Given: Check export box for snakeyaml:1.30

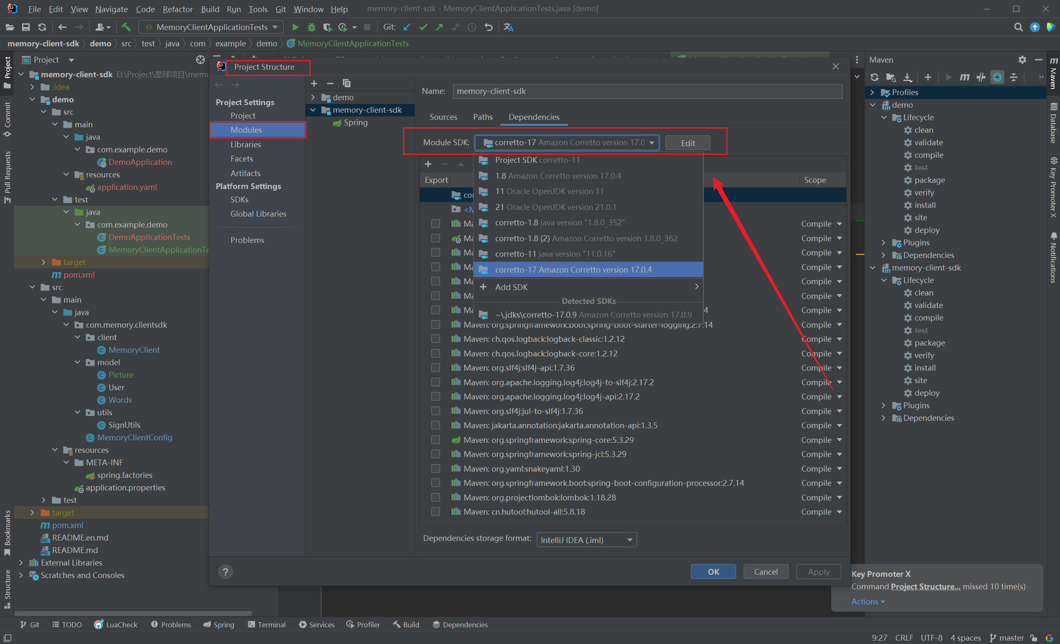Looking at the screenshot, I should coord(435,469).
